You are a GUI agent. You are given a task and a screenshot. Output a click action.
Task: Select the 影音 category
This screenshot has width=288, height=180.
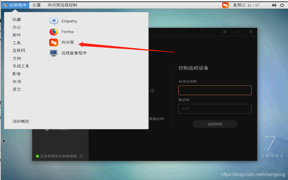[x=17, y=74]
